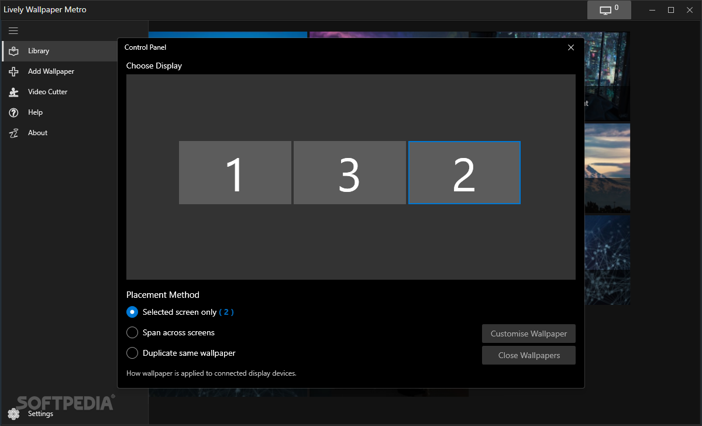Viewport: 702px width, 426px height.
Task: Click the Close Wallpapers button
Action: point(529,355)
